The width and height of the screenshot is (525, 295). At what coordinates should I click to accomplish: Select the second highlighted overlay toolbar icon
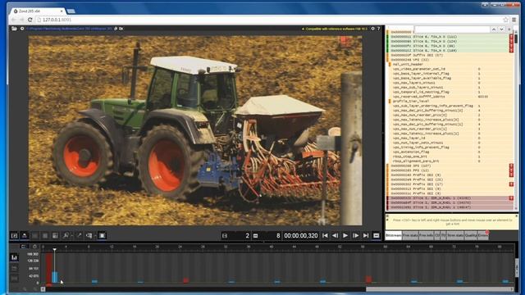click(x=25, y=236)
